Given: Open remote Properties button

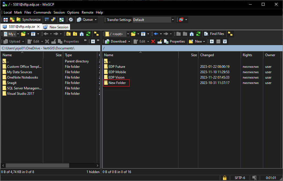Looking at the screenshot, I should pos(174,41).
